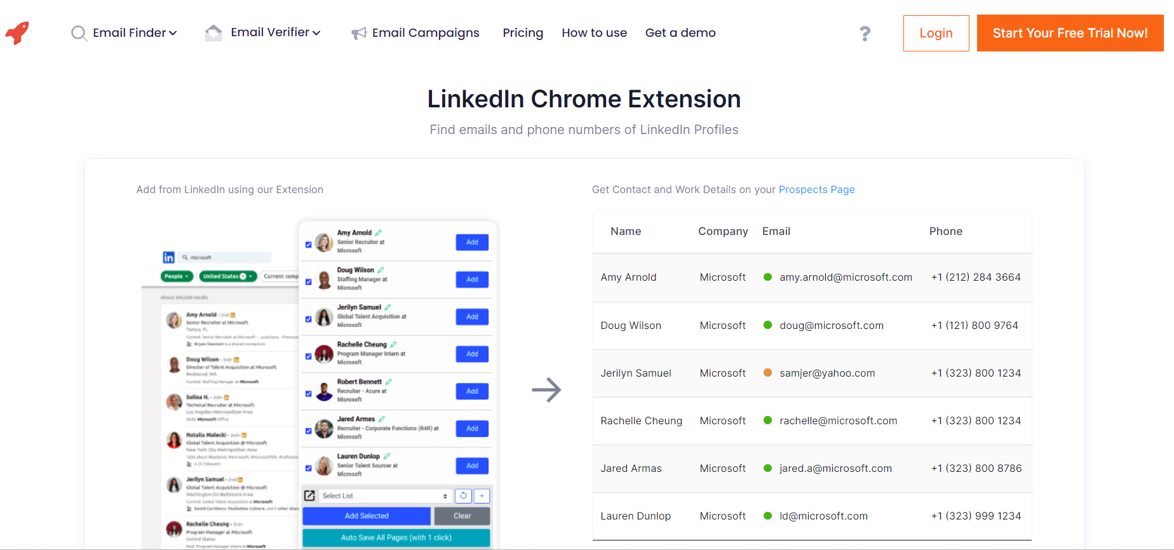Toggle the checkbox for Robert Bennett
Viewport: 1174px width, 550px height.
point(309,394)
